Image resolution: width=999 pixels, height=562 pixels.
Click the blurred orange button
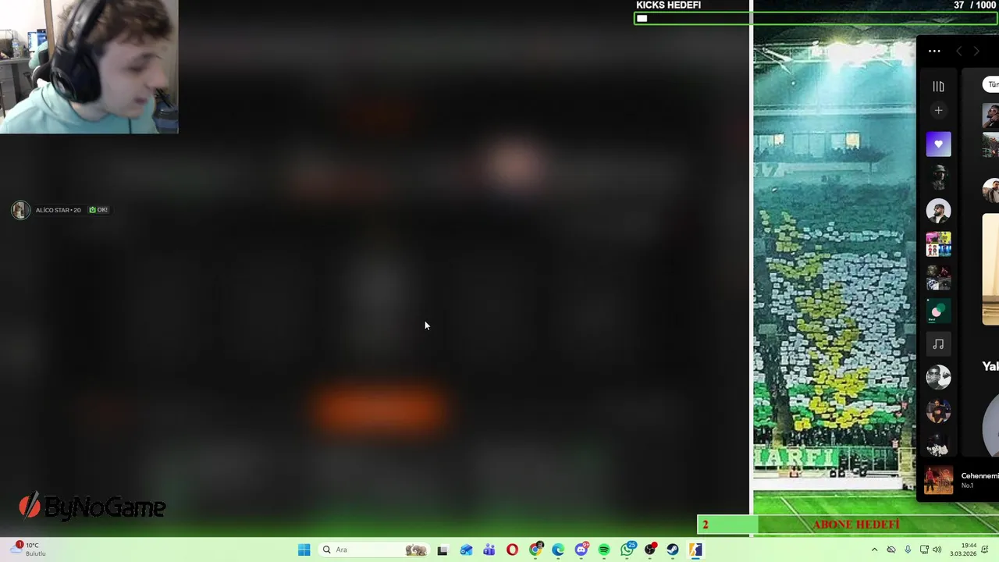pyautogui.click(x=379, y=409)
